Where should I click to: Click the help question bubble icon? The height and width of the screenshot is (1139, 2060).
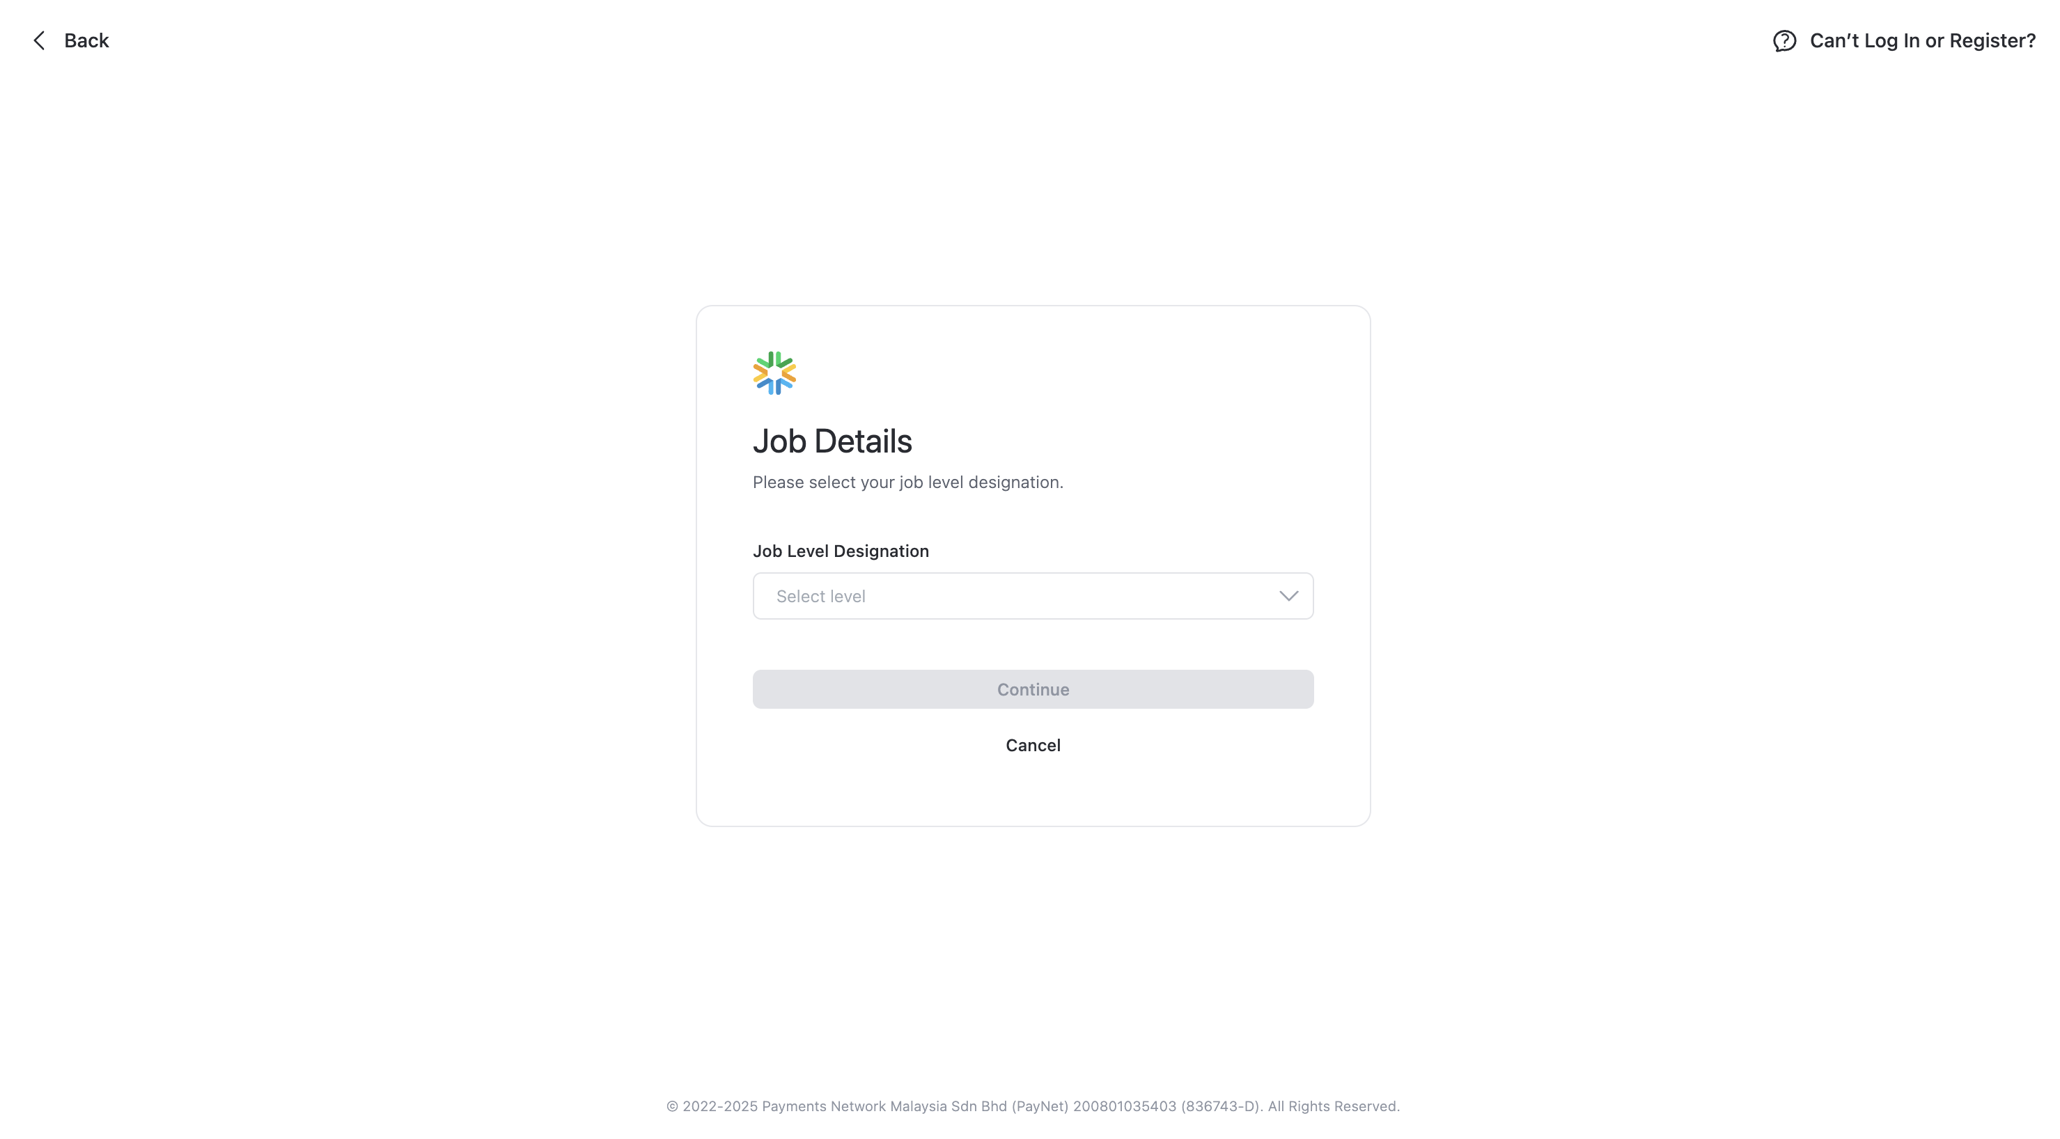pyautogui.click(x=1784, y=41)
